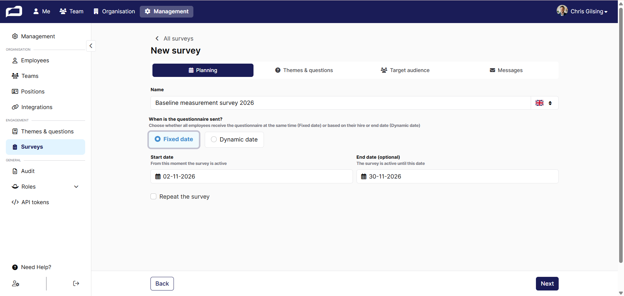
Task: Expand the Roles menu chevron
Action: coord(76,187)
